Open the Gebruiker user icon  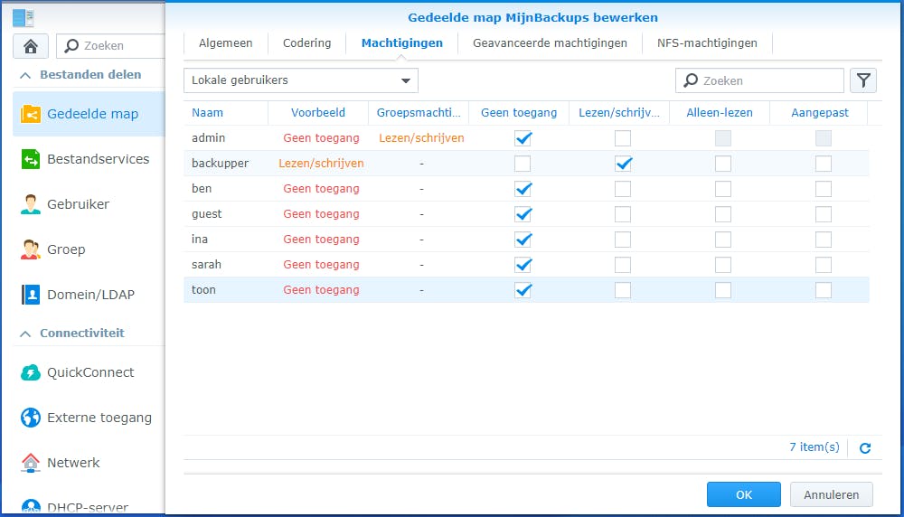(x=31, y=204)
